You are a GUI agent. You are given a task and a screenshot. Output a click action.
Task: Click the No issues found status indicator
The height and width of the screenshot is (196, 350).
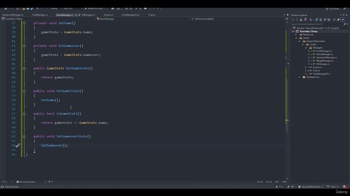pyautogui.click(x=26, y=182)
